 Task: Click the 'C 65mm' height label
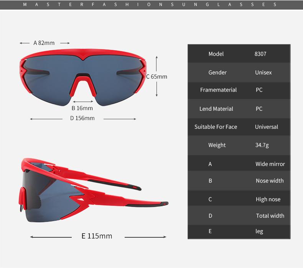pos(156,77)
